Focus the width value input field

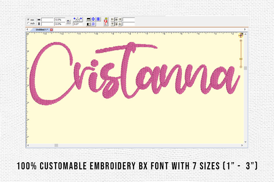(47, 20)
